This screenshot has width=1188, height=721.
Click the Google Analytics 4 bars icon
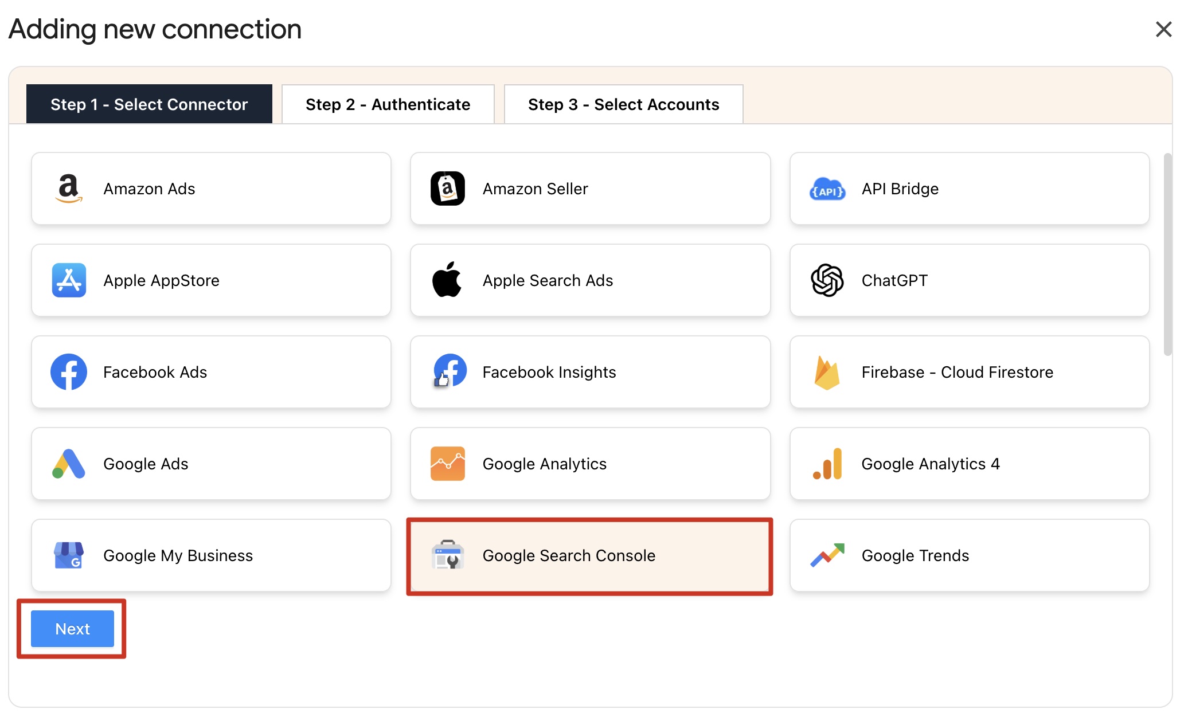[x=828, y=464]
